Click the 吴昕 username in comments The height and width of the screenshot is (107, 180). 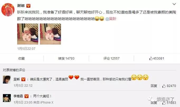click(17, 79)
